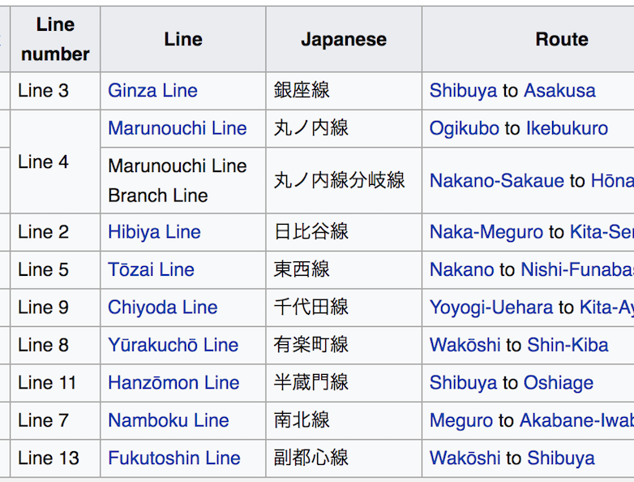
Task: Open the Nakano-Sakaue station link
Action: click(496, 180)
